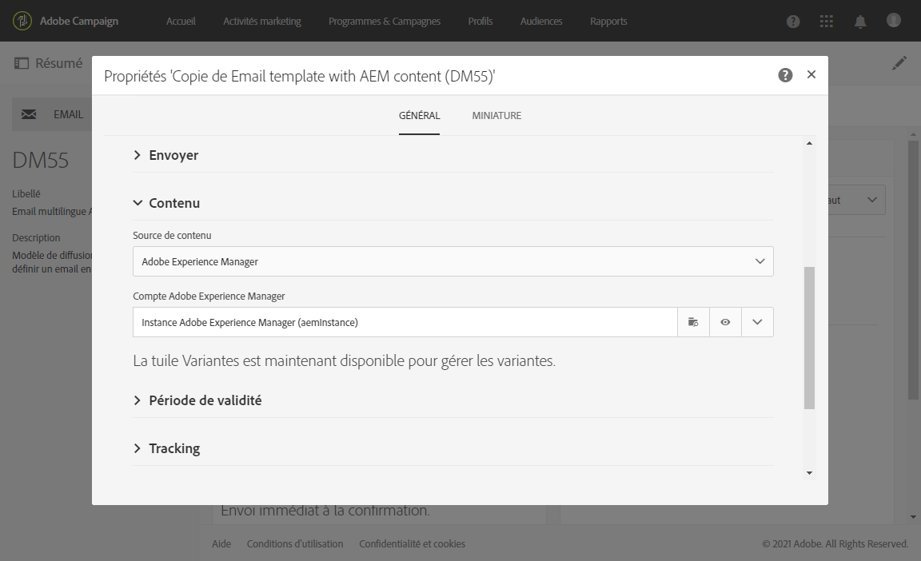Open the Source de contenu dropdown

(x=453, y=262)
